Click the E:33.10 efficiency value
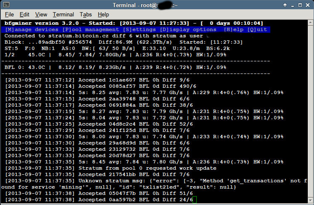 click(154, 49)
